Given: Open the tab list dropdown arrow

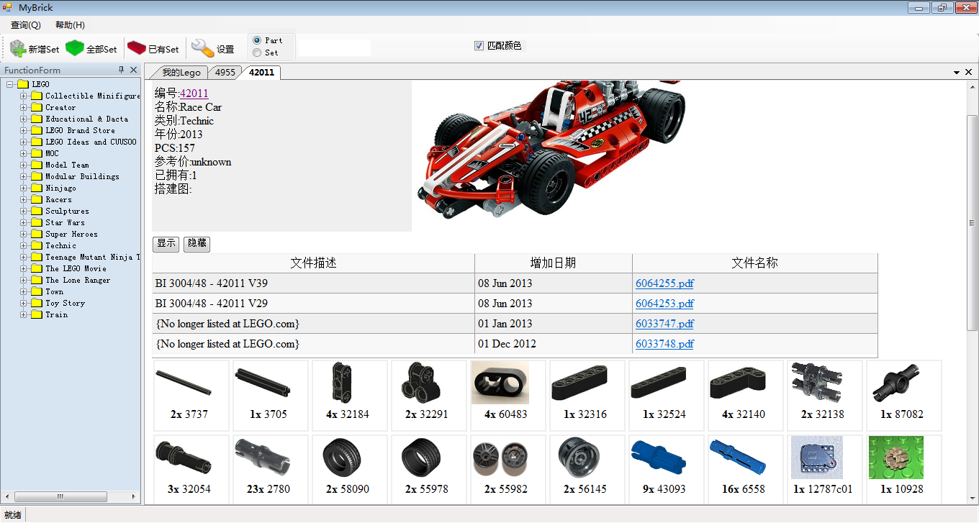Looking at the screenshot, I should [957, 73].
